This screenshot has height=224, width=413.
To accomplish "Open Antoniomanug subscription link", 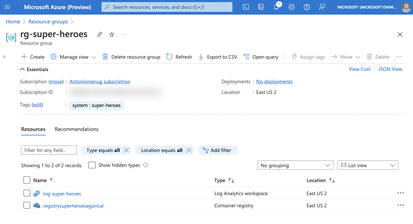I will (x=100, y=81).
